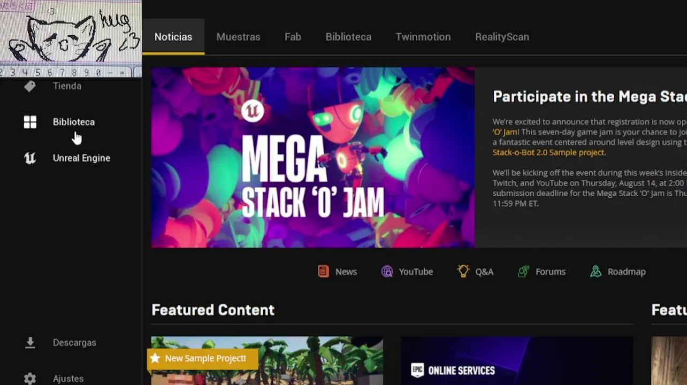This screenshot has width=687, height=385.
Task: Click the Tienda price tag icon
Action: point(30,86)
